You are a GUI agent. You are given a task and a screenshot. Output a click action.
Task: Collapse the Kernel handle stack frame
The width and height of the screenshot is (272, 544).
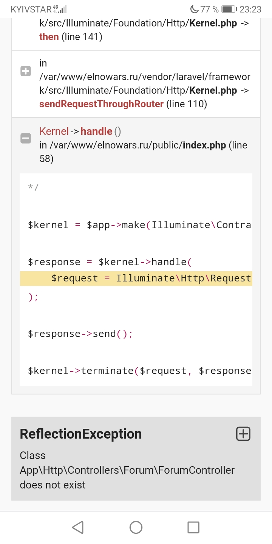click(26, 138)
